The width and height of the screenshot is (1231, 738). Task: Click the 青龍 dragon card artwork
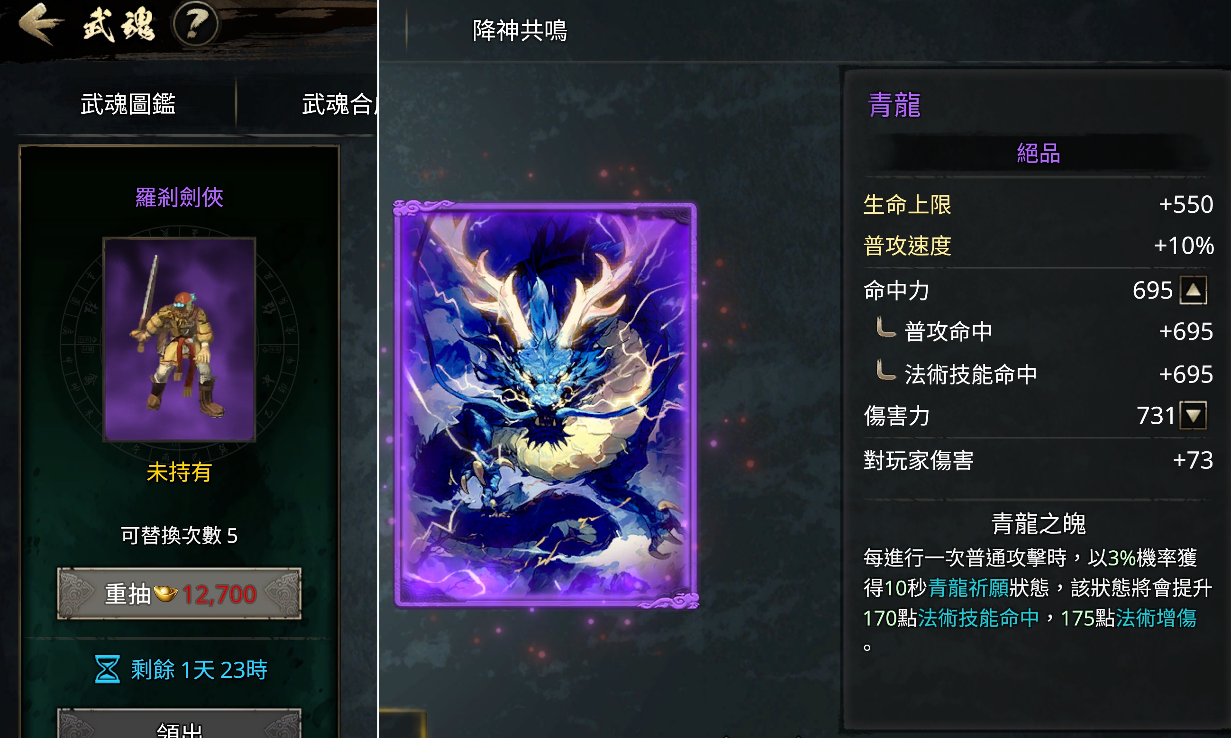coord(546,404)
